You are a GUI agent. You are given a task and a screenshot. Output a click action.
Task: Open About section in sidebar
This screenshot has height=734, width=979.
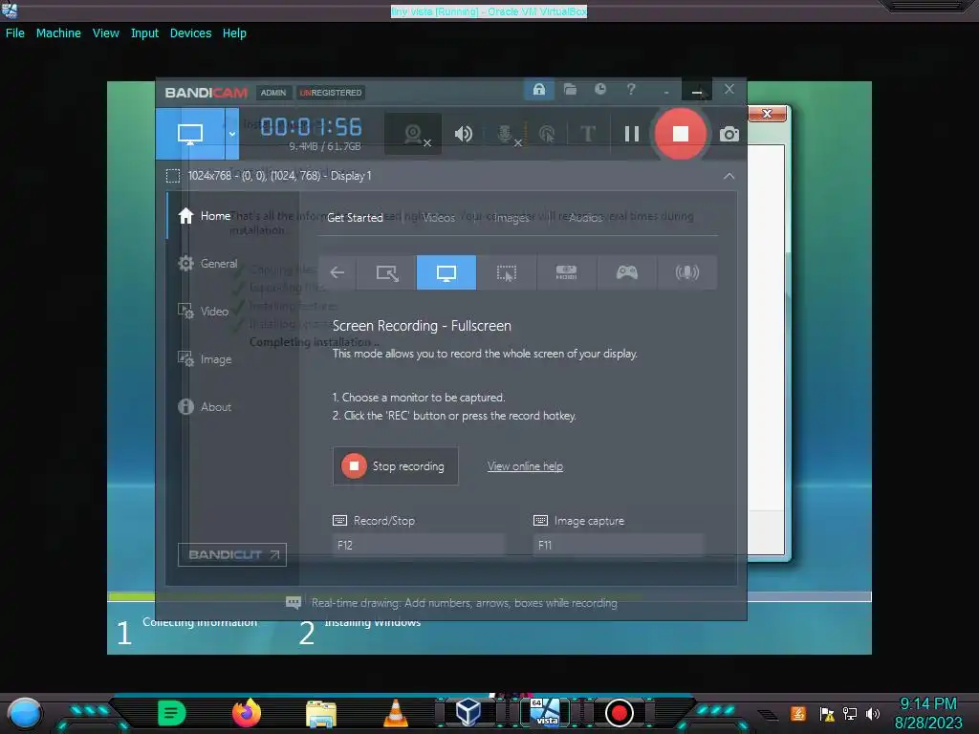(x=205, y=407)
